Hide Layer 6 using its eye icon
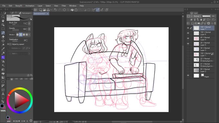This screenshot has height=123, width=219. pyautogui.click(x=188, y=33)
